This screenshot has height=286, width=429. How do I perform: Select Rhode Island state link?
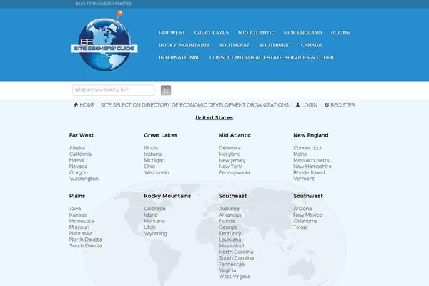click(309, 173)
